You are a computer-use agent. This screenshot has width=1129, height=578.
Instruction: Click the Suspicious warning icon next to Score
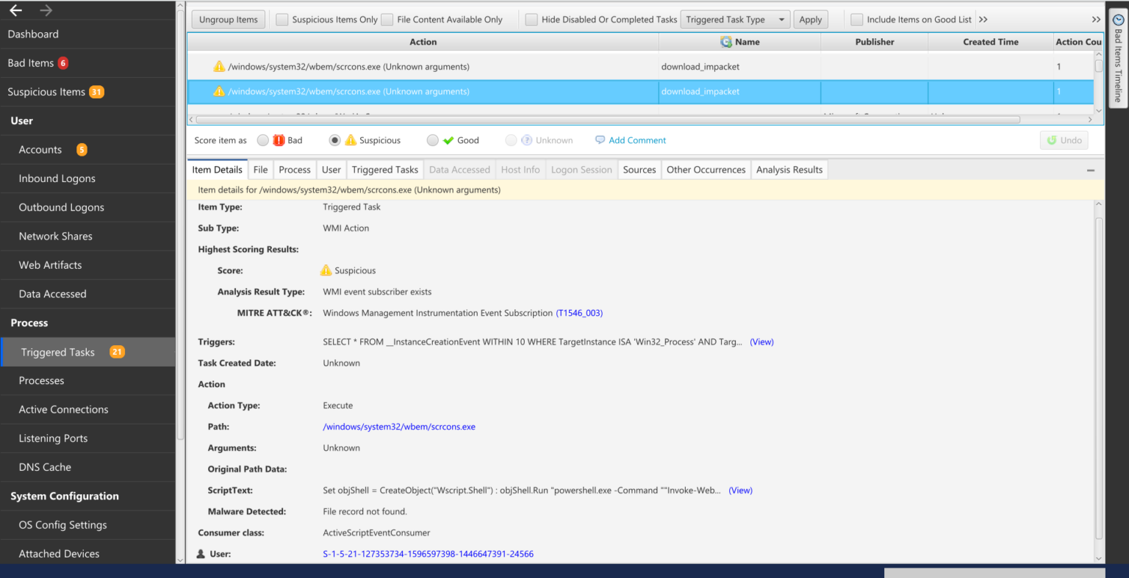point(326,270)
